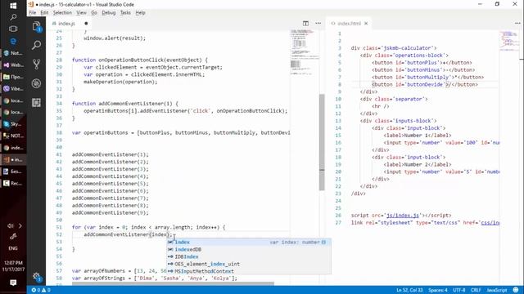The image size is (524, 294).
Task: Show more info on index suggestion
Action: (323, 242)
